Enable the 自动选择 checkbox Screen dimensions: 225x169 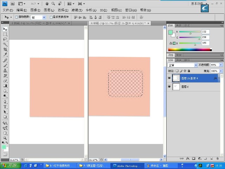click(x=17, y=17)
